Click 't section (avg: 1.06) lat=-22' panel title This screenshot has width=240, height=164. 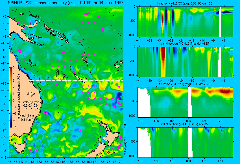coord(185,84)
